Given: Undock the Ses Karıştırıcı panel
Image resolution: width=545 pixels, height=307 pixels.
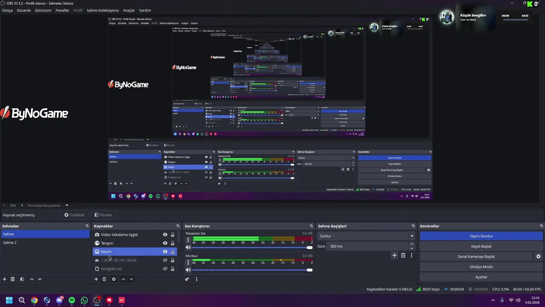Looking at the screenshot, I should (x=311, y=226).
